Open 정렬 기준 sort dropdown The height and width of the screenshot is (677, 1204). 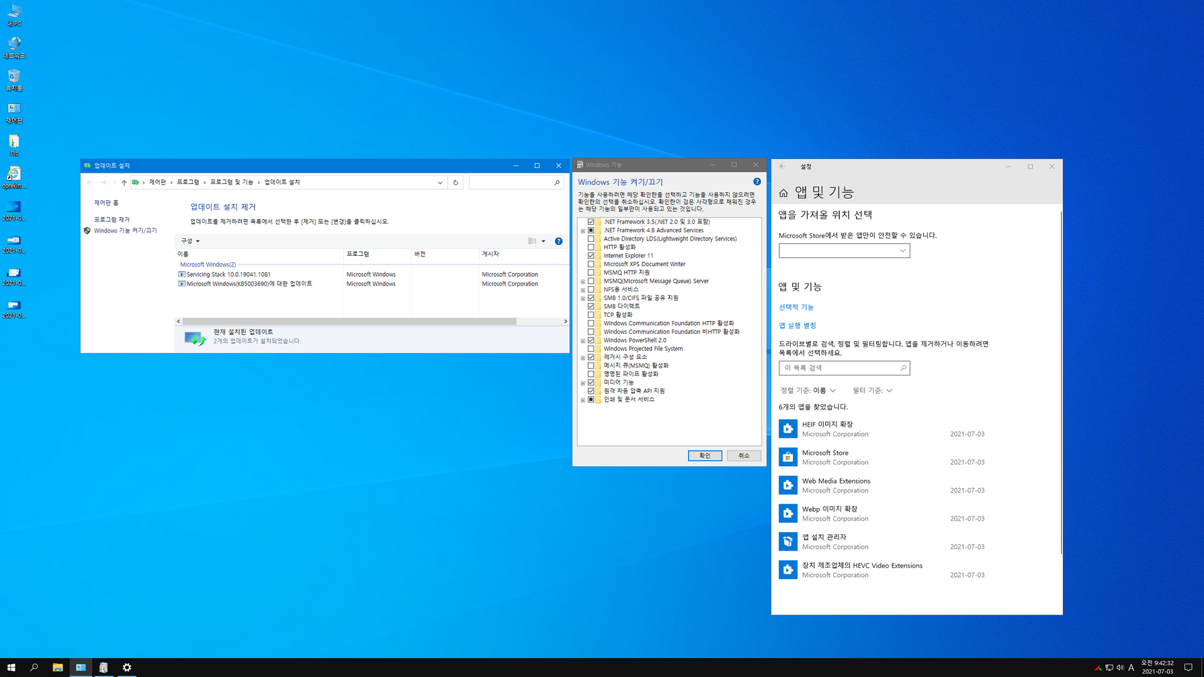click(808, 390)
